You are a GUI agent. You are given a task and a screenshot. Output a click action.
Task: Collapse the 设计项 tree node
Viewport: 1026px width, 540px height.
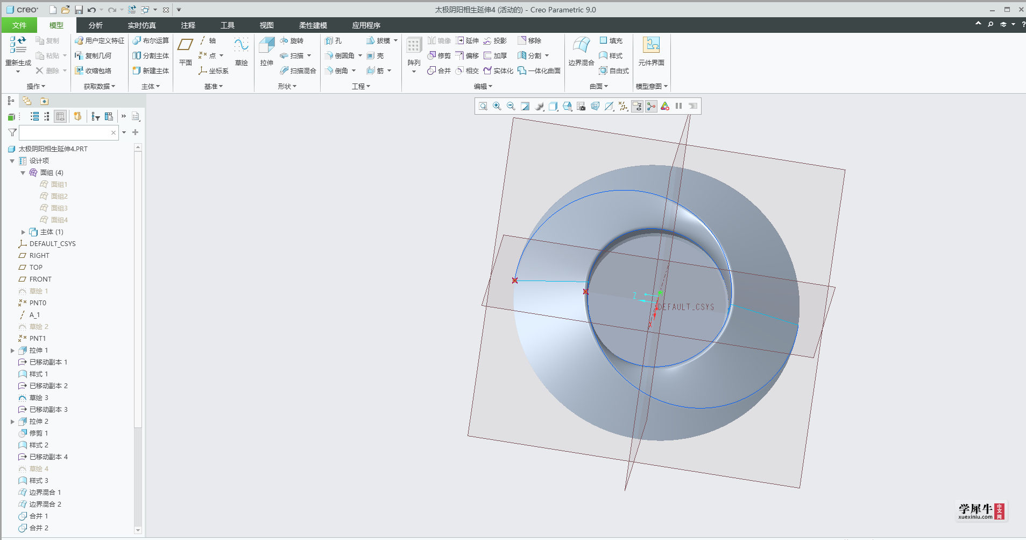coord(12,161)
